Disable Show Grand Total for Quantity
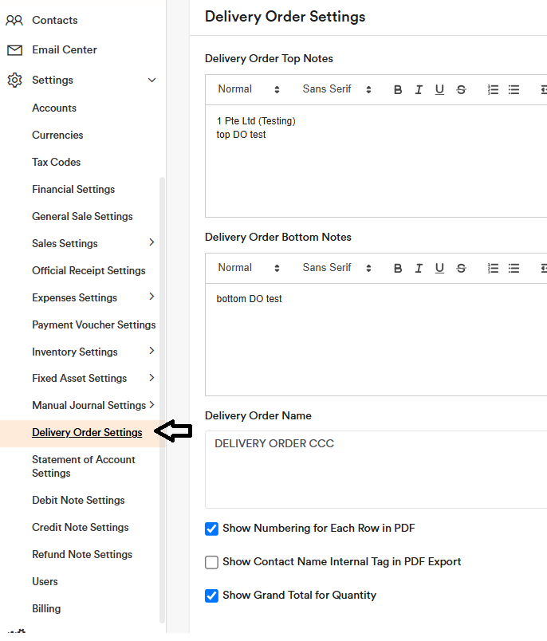 pos(212,596)
